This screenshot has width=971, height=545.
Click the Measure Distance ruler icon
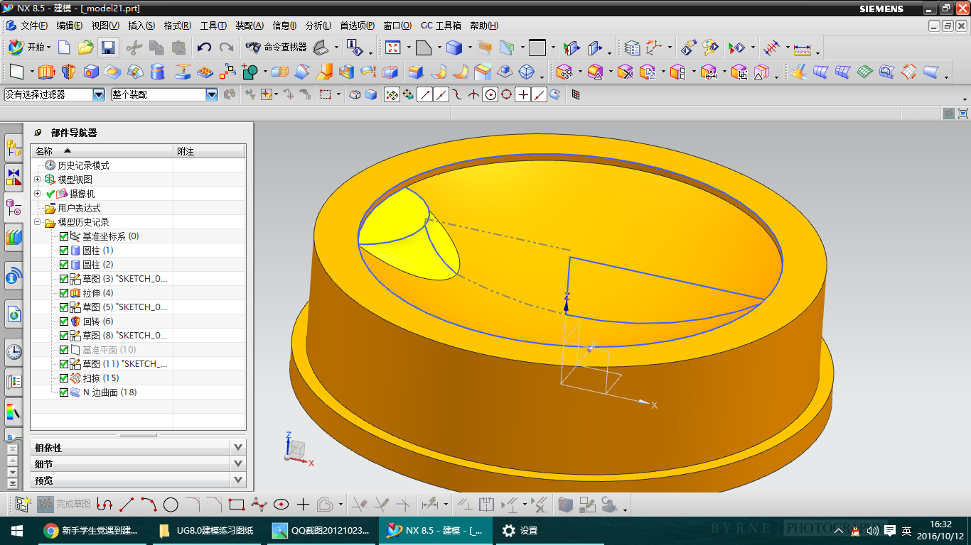(x=803, y=48)
